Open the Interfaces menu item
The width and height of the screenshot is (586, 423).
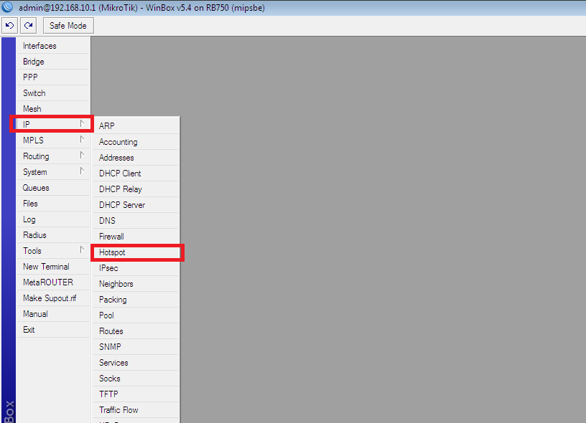(53, 46)
